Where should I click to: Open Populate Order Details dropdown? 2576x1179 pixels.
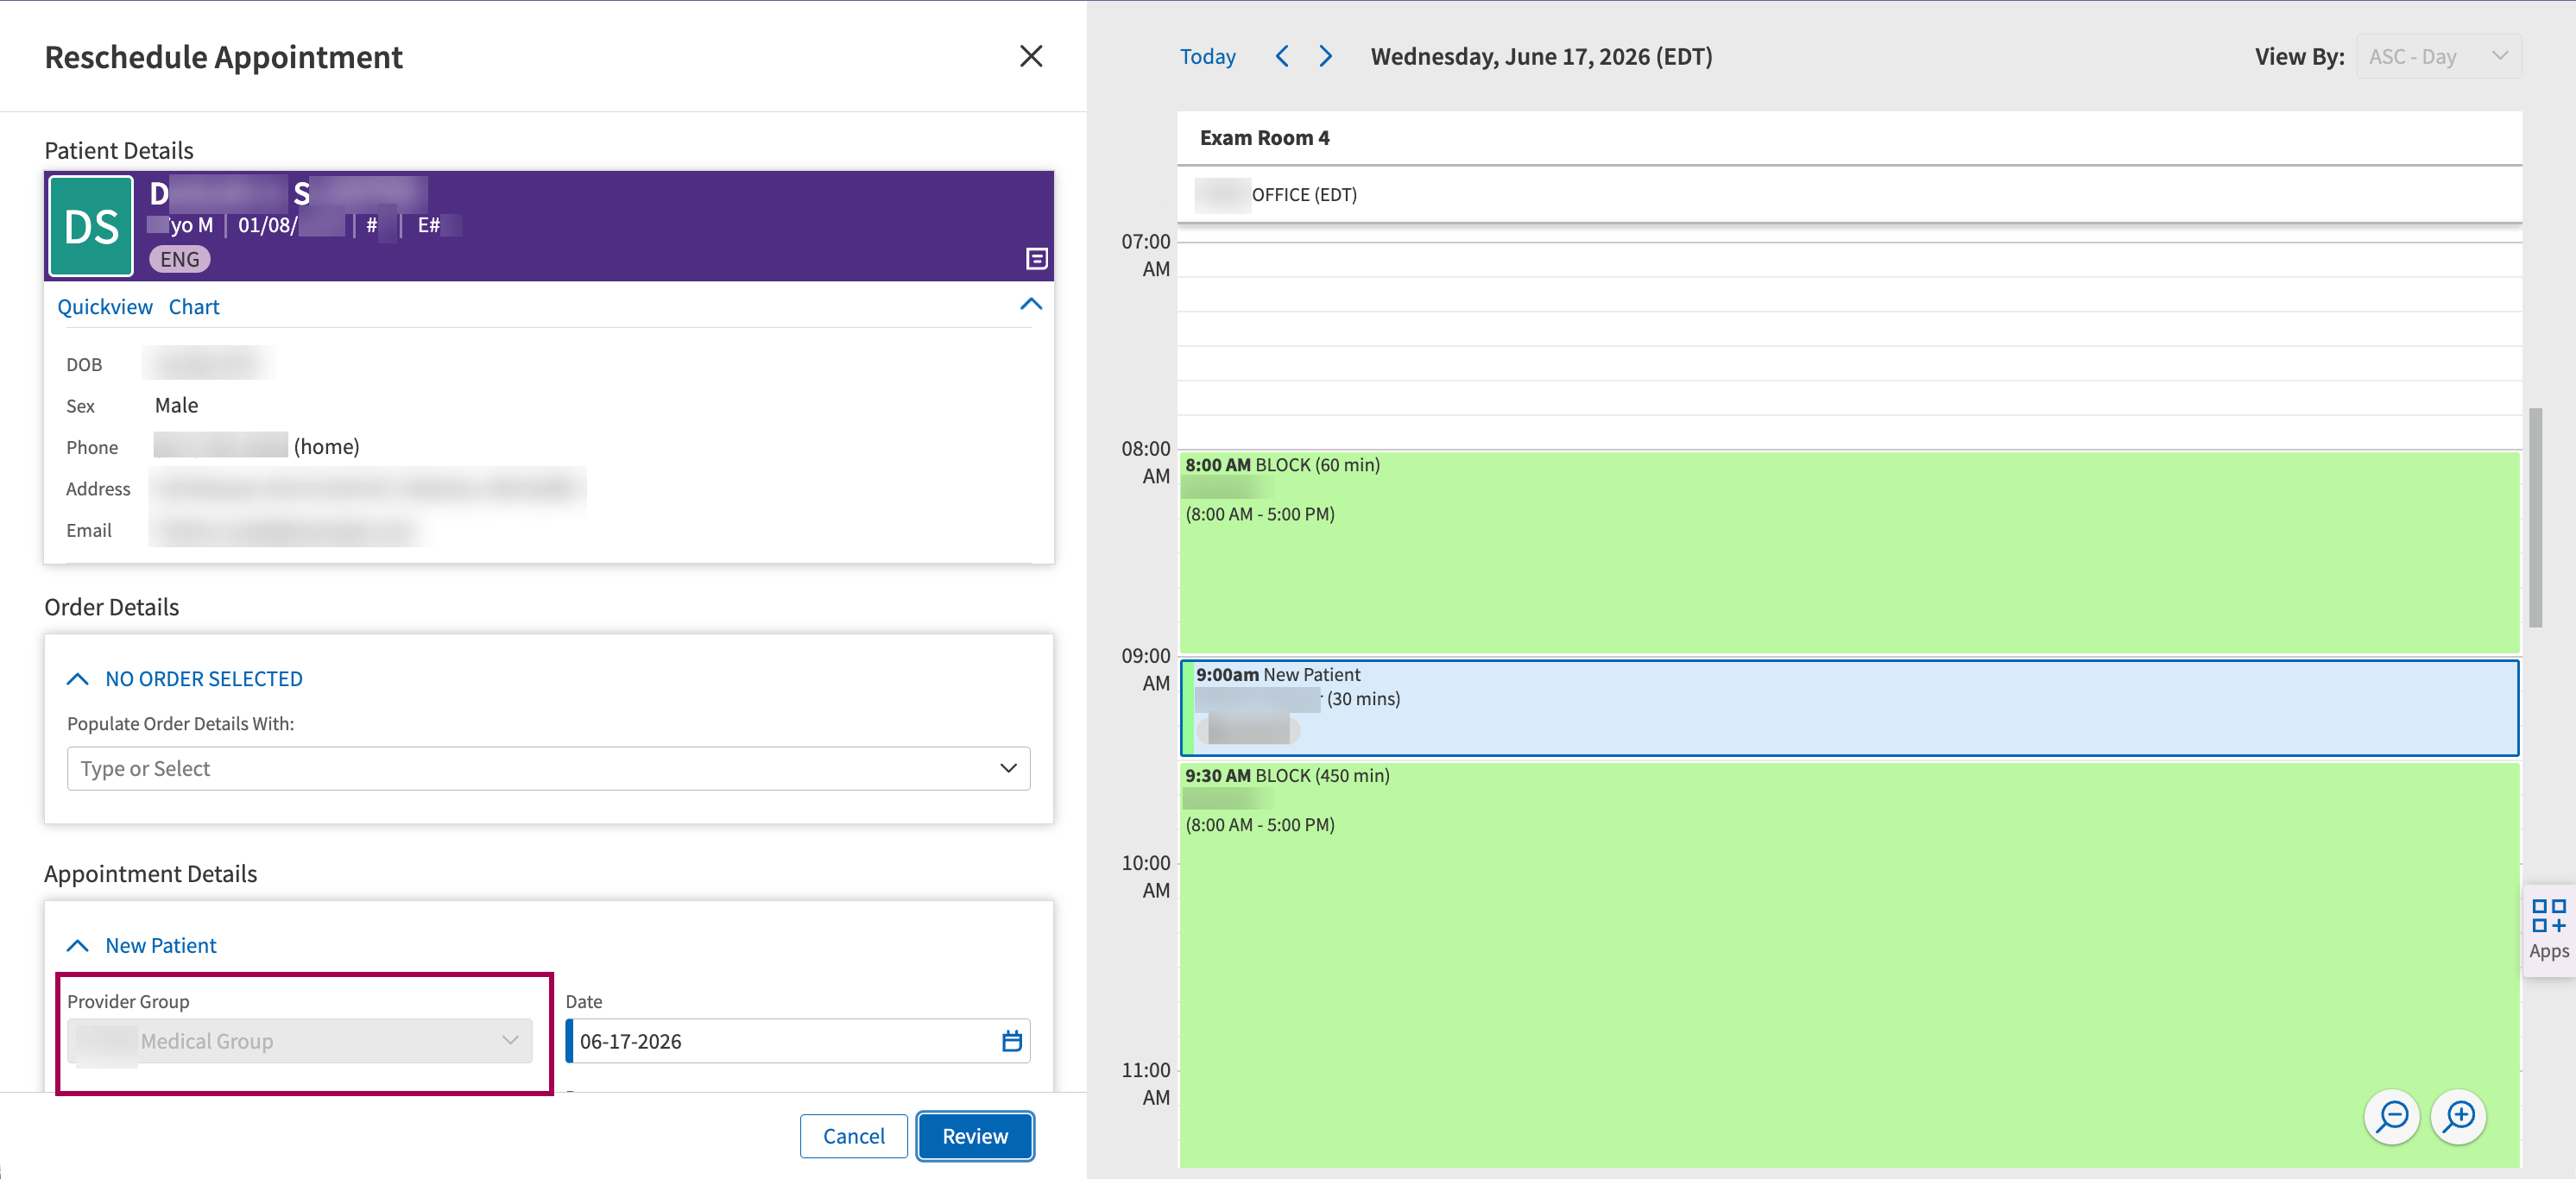(548, 768)
